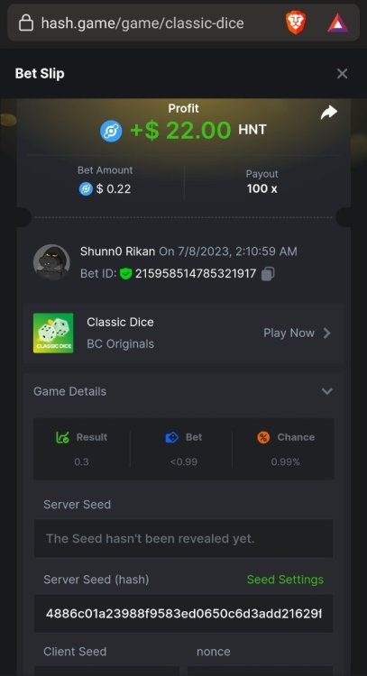Collapse the Game Details section chevron
The height and width of the screenshot is (676, 367).
point(327,391)
